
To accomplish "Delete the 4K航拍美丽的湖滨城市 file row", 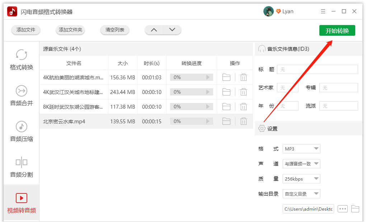I will pos(243,78).
